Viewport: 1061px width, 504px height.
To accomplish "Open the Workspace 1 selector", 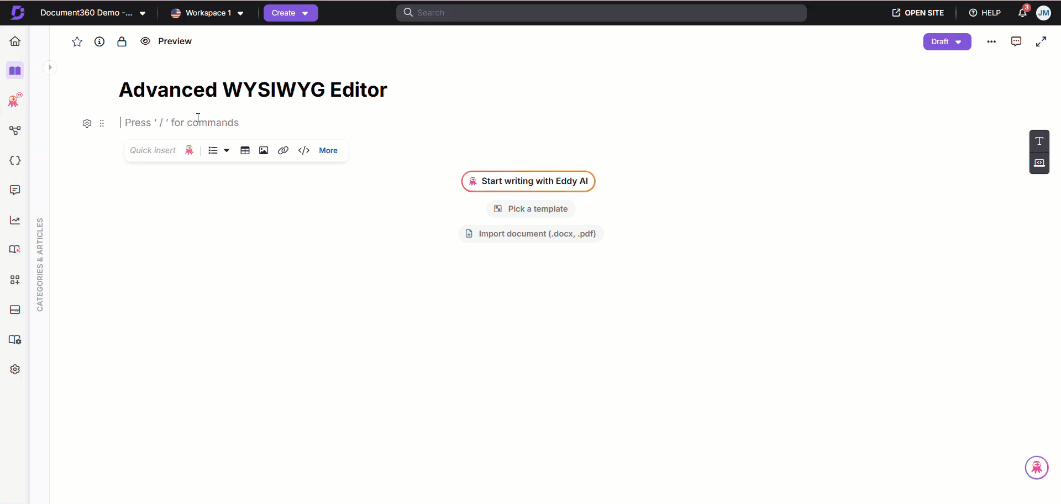I will [x=207, y=13].
